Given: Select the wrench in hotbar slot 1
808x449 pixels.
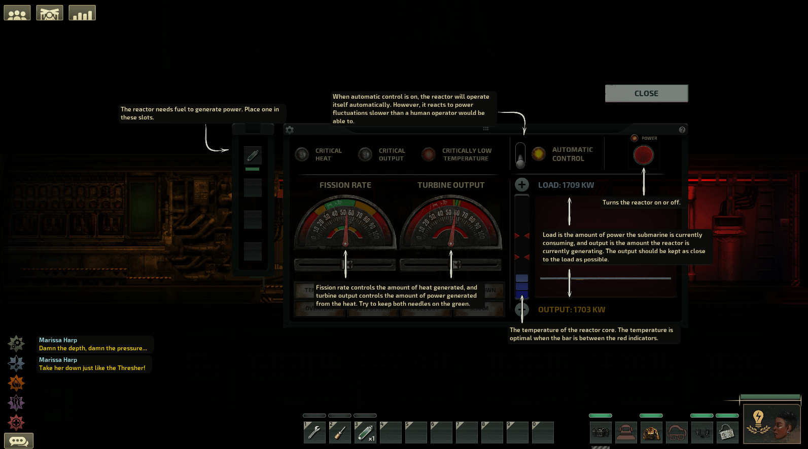Looking at the screenshot, I should point(314,432).
